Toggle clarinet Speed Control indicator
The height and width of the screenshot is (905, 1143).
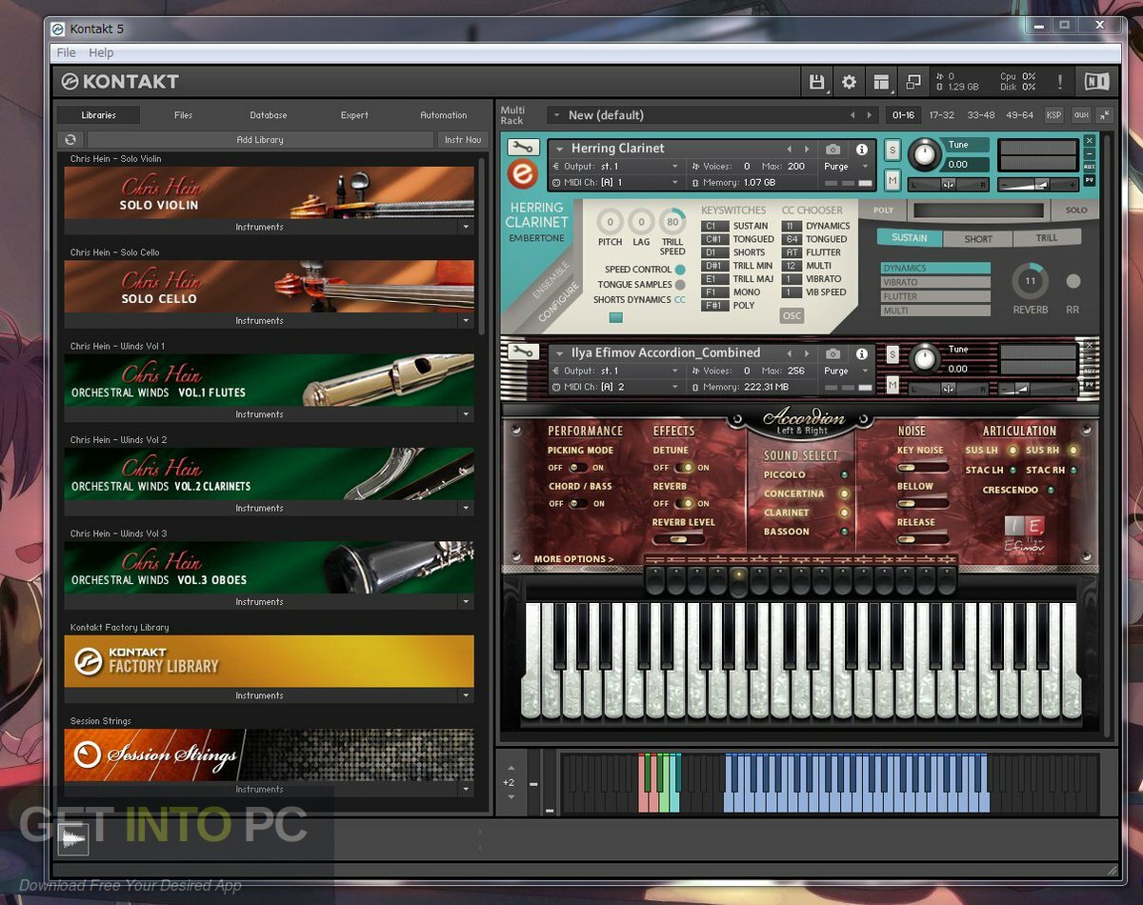(680, 270)
